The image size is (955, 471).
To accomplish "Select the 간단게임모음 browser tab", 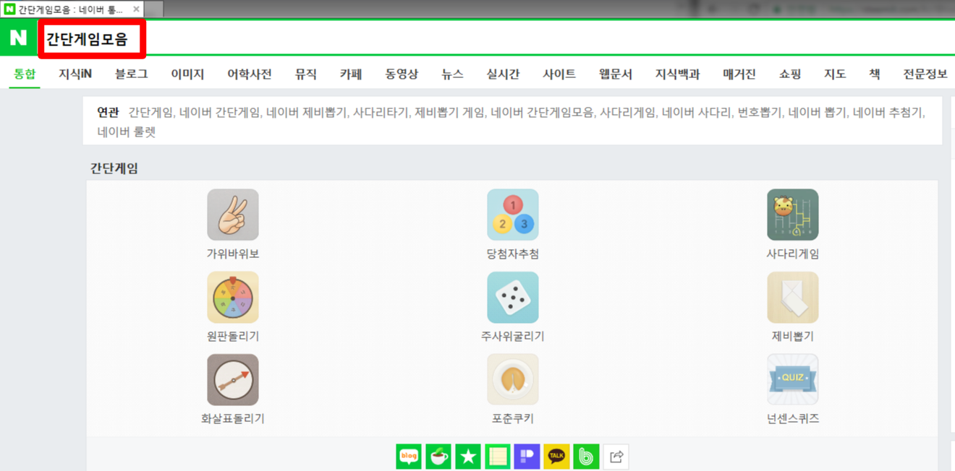I will coord(71,9).
